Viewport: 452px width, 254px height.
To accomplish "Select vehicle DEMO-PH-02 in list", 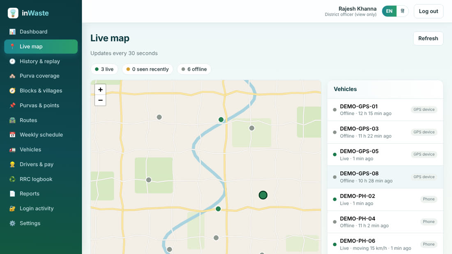I will [385, 199].
